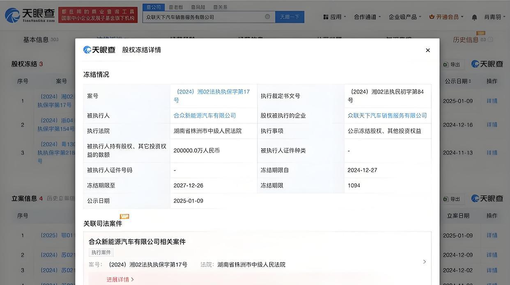This screenshot has height=285, width=510.
Task: Open 合众新能源汽车有限公司 link under 被执行人
Action: (204, 115)
